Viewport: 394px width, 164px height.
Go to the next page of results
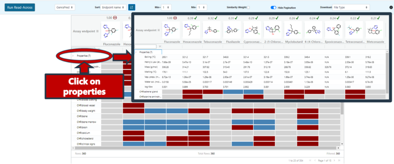click(335, 160)
